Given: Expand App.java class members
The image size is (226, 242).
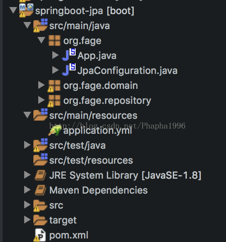Looking at the screenshot, I should pyautogui.click(x=55, y=55).
